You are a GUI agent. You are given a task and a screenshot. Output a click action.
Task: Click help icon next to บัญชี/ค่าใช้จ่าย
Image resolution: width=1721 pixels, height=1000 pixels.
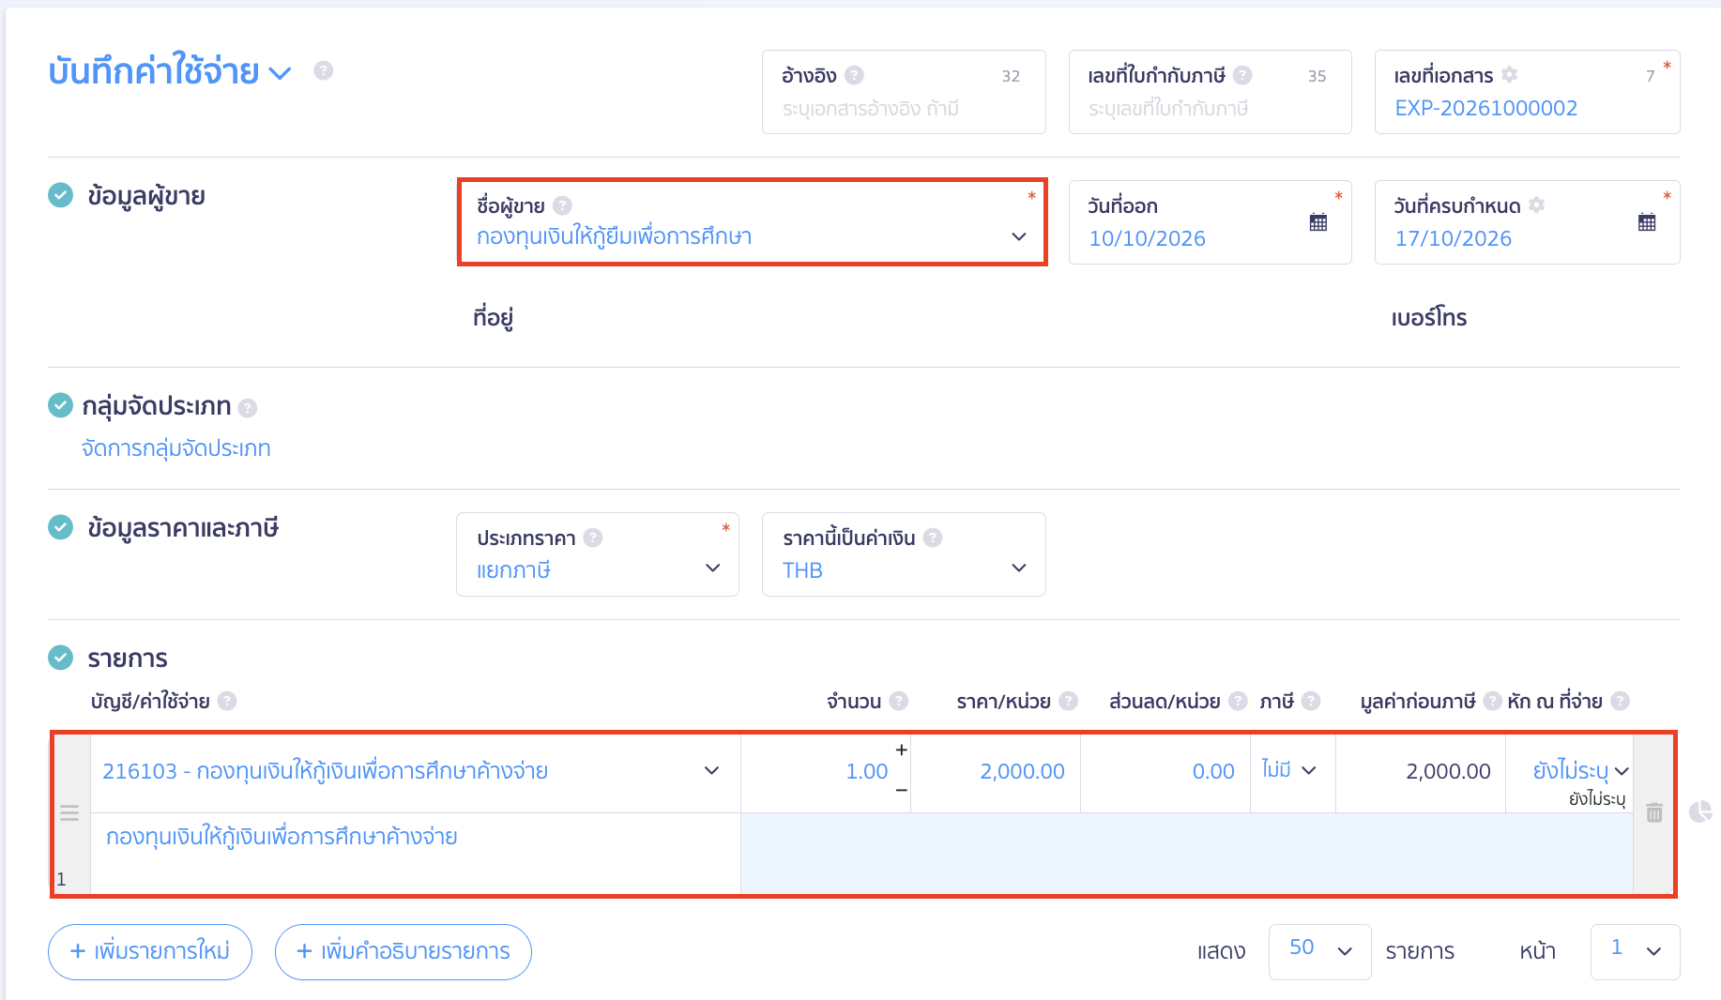point(227,701)
